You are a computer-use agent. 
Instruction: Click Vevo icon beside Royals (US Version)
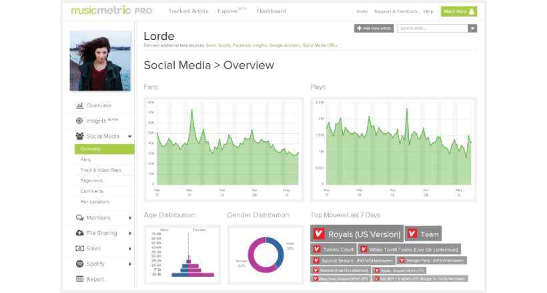[318, 234]
